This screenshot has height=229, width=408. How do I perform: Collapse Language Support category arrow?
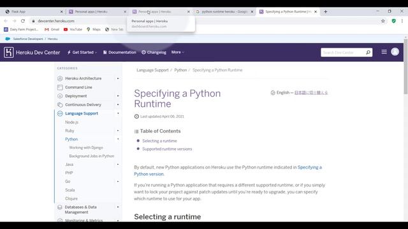pos(118,113)
